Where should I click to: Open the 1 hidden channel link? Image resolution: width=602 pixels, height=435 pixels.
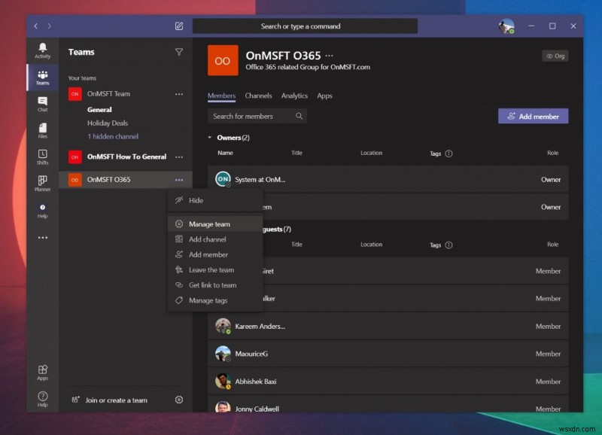point(113,136)
